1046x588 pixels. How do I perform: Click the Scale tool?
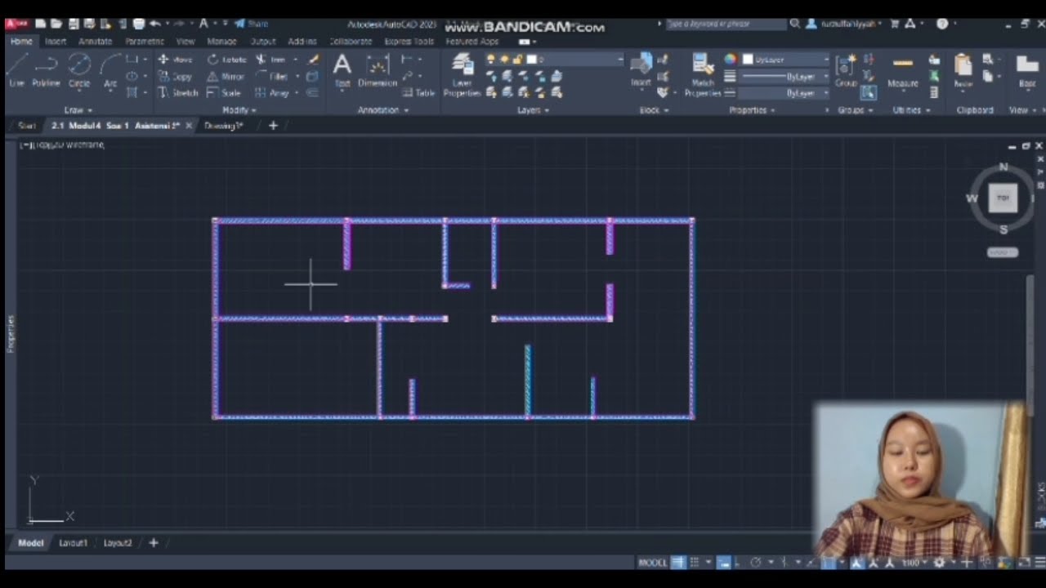(223, 93)
